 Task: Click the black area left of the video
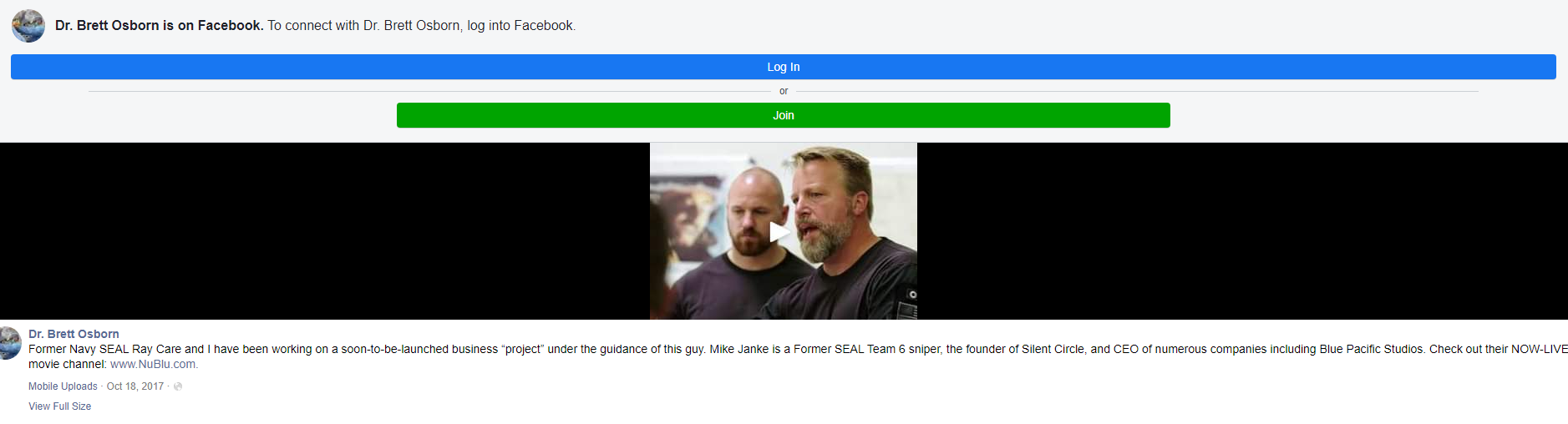(325, 231)
